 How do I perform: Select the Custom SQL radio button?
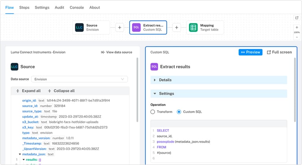(x=179, y=112)
